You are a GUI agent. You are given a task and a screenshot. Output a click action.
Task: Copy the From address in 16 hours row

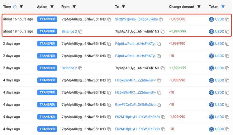tap(109, 19)
